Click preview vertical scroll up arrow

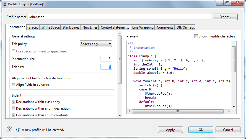click(x=234, y=44)
